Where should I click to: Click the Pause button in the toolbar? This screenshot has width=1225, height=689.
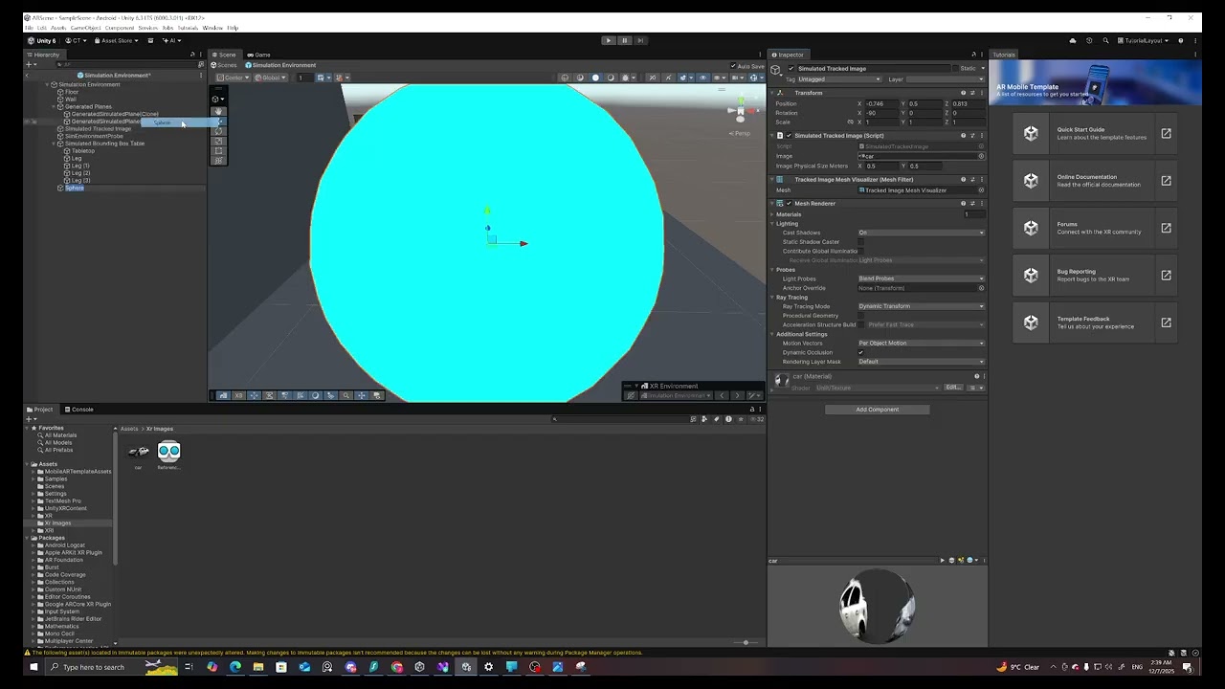coord(624,40)
